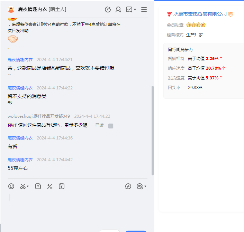Image resolution: width=244 pixels, height=232 pixels.
Task: Click sender name 鹿夜情趣内衣 at 17:44:21
Action: pos(20,60)
